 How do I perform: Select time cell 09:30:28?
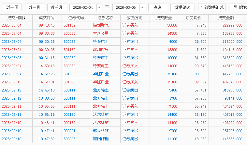[47, 42]
